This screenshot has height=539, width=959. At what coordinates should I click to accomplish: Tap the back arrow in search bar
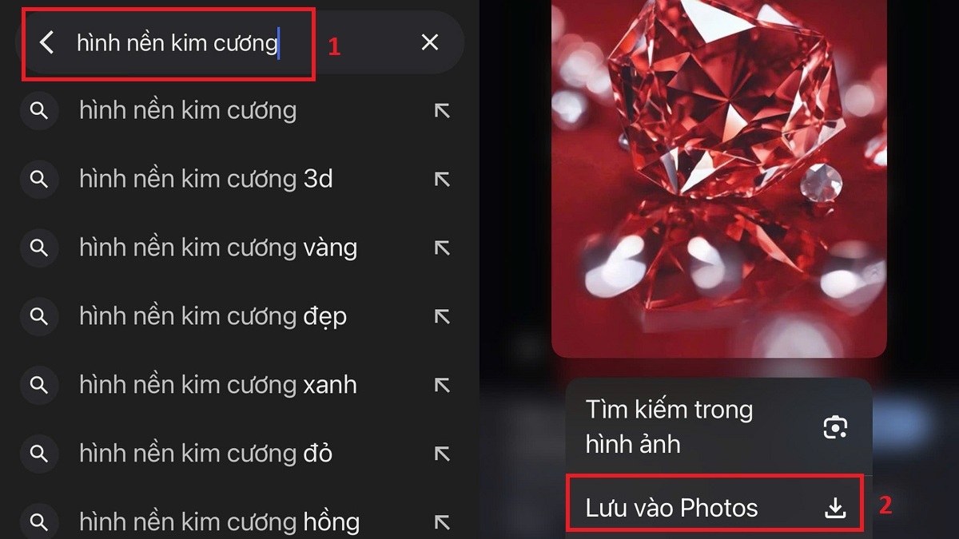(x=47, y=42)
